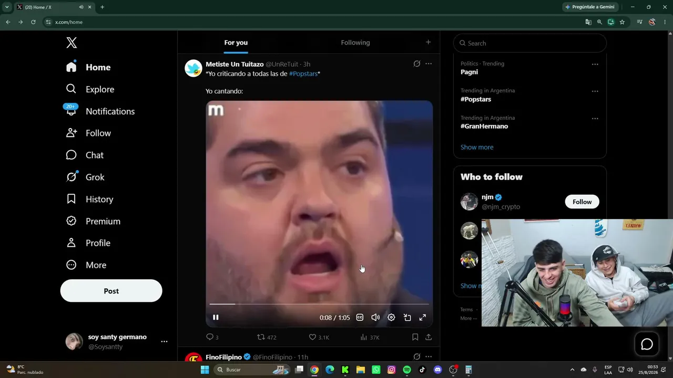Open the media control icon in Chrome toolbar
Image resolution: width=673 pixels, height=378 pixels.
pyautogui.click(x=639, y=22)
